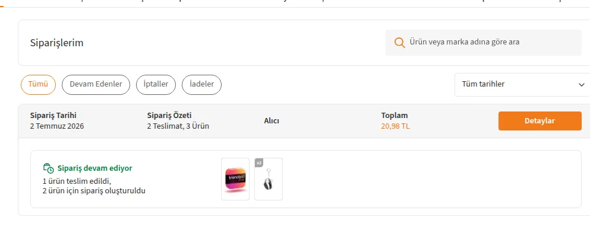Click the orange magnifier search icon
This screenshot has height=239, width=590.
pos(399,42)
